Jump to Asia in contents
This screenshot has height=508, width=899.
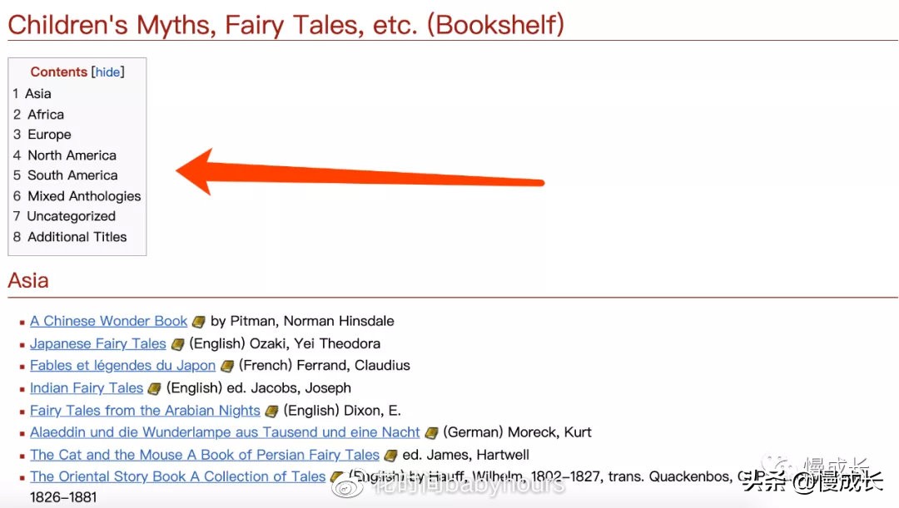[37, 94]
